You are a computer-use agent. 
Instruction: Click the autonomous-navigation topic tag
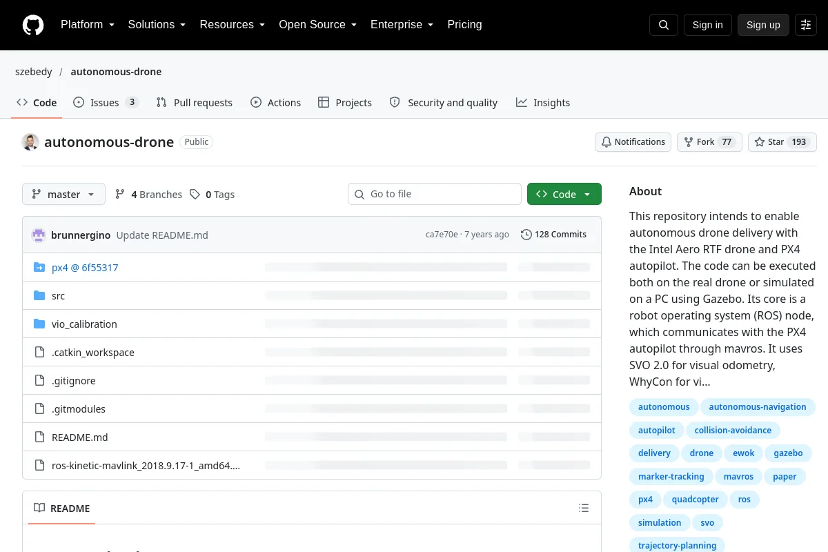pyautogui.click(x=758, y=407)
